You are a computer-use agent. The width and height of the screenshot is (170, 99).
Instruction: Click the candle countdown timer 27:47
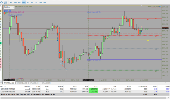(147, 29)
